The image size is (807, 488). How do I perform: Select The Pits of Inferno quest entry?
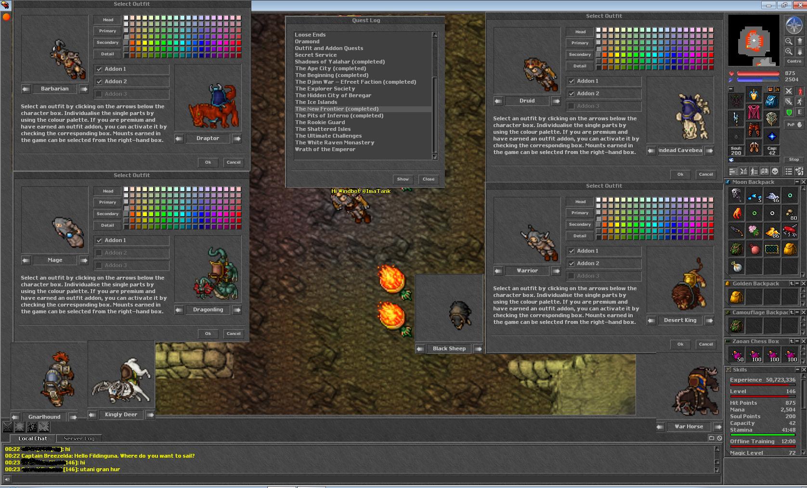pos(363,116)
